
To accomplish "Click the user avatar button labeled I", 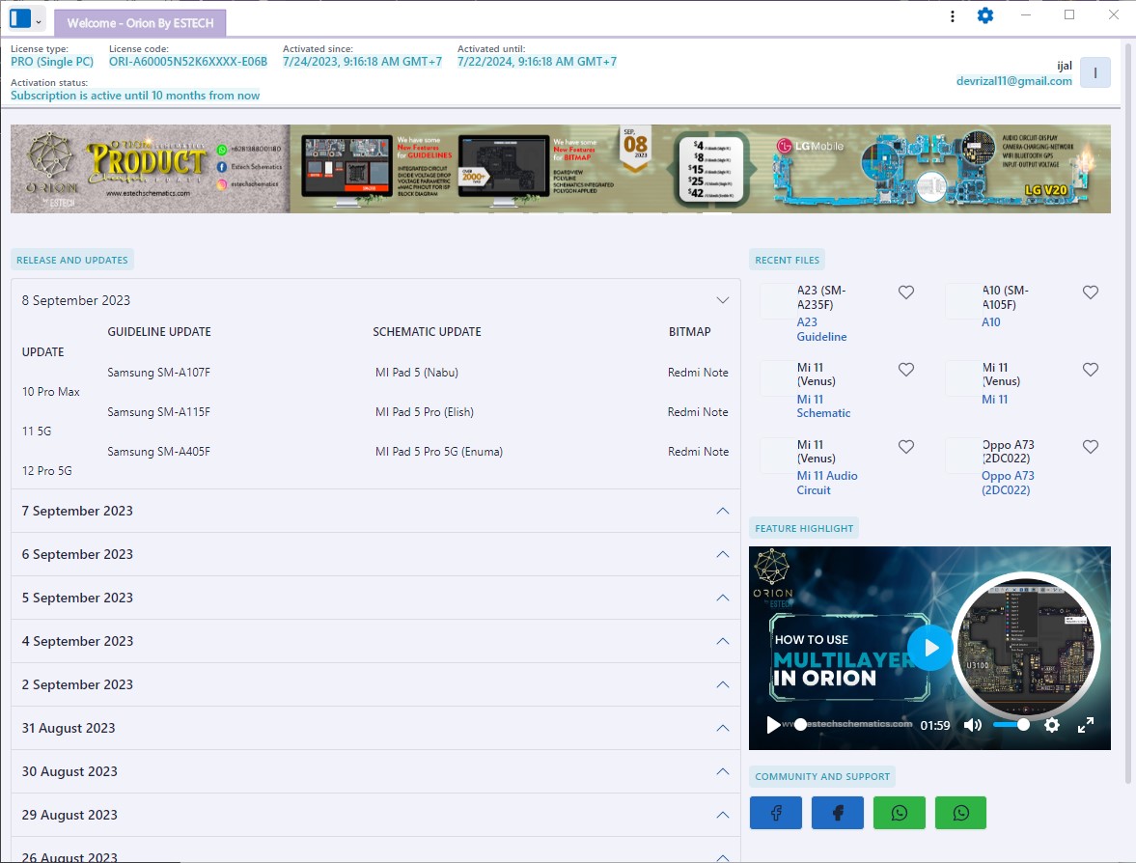I will pyautogui.click(x=1094, y=72).
